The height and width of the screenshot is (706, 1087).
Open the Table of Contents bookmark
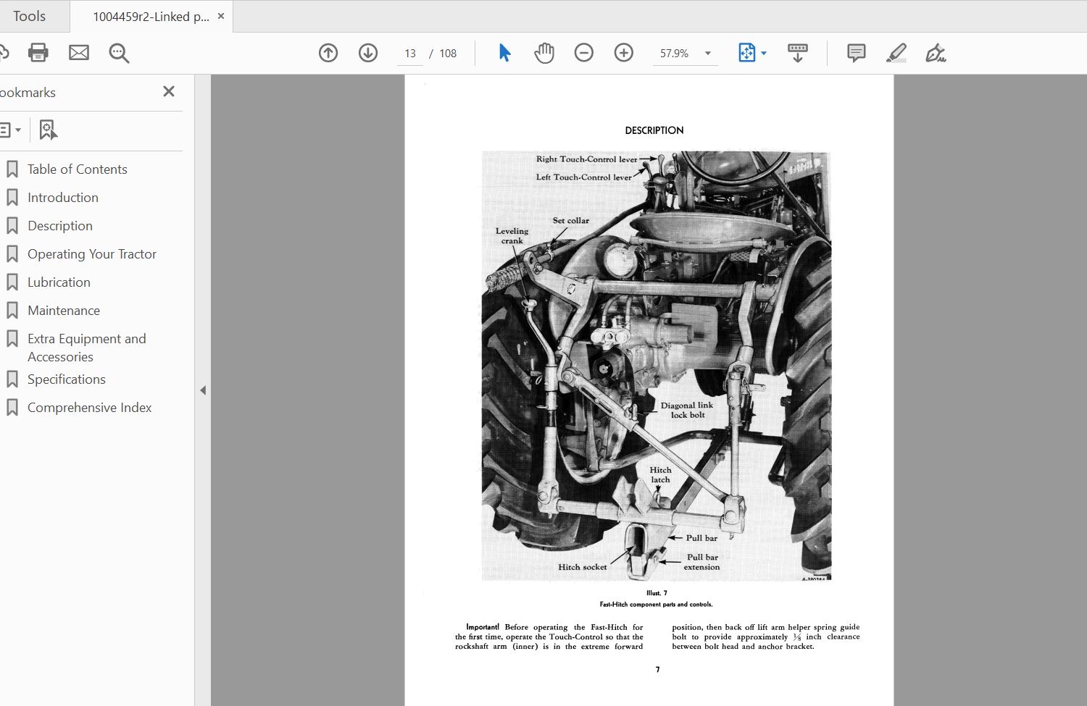pos(77,169)
